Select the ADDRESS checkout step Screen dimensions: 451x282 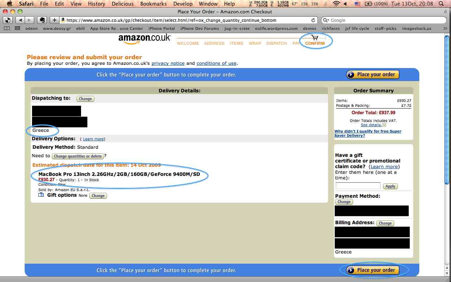click(214, 43)
